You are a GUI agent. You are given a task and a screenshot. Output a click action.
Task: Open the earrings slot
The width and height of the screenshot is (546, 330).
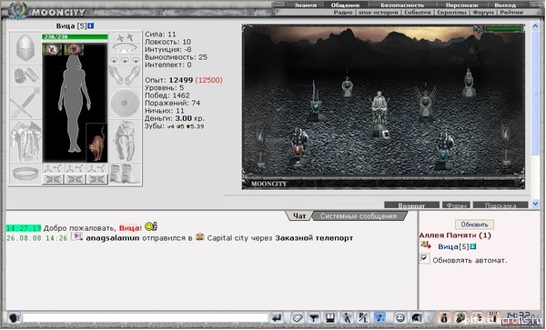click(x=125, y=37)
